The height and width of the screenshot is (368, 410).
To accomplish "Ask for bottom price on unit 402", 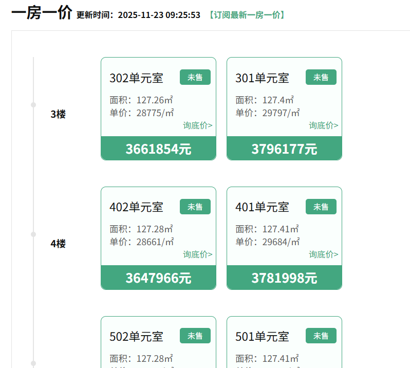I will tap(198, 254).
